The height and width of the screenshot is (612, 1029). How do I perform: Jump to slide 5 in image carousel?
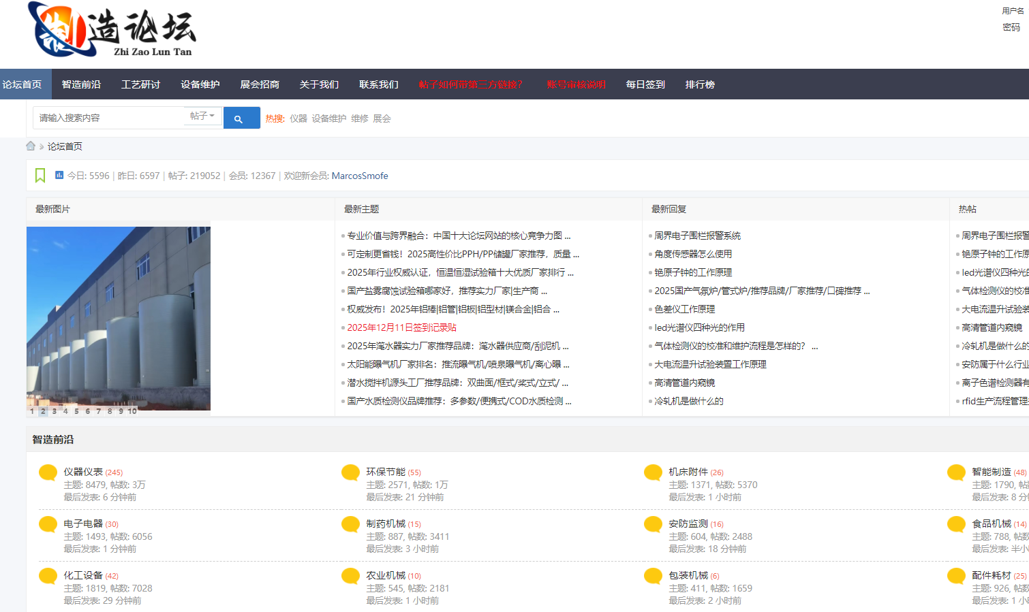[x=76, y=411]
